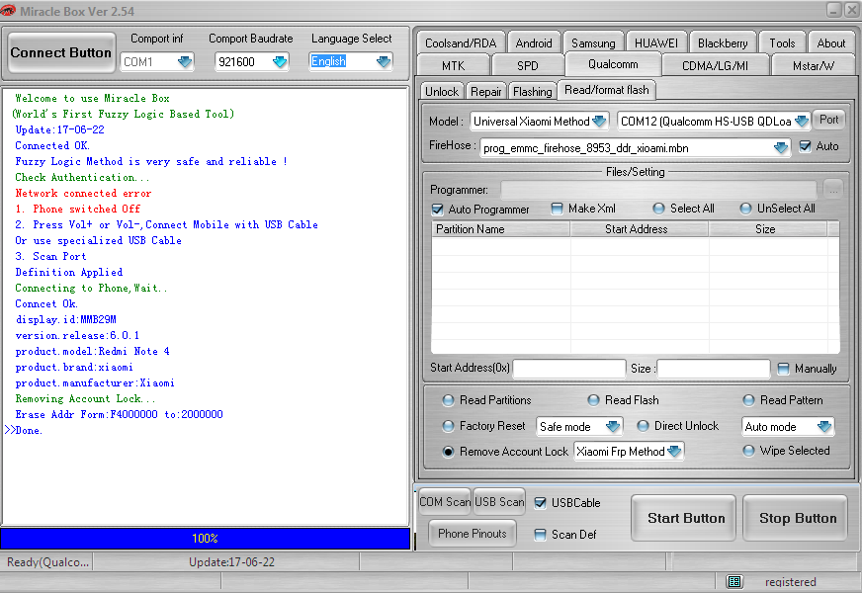This screenshot has height=593, width=862.
Task: Click the Partition Name column header
Action: click(x=501, y=229)
